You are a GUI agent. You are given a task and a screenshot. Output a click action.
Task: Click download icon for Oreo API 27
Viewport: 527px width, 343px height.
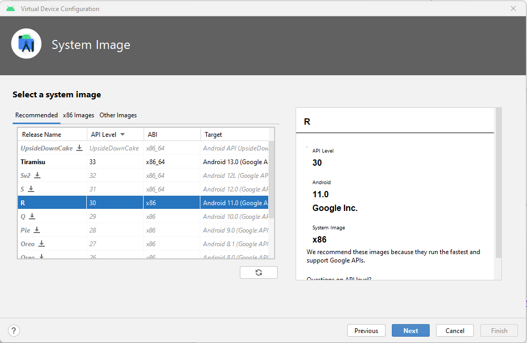pos(42,244)
